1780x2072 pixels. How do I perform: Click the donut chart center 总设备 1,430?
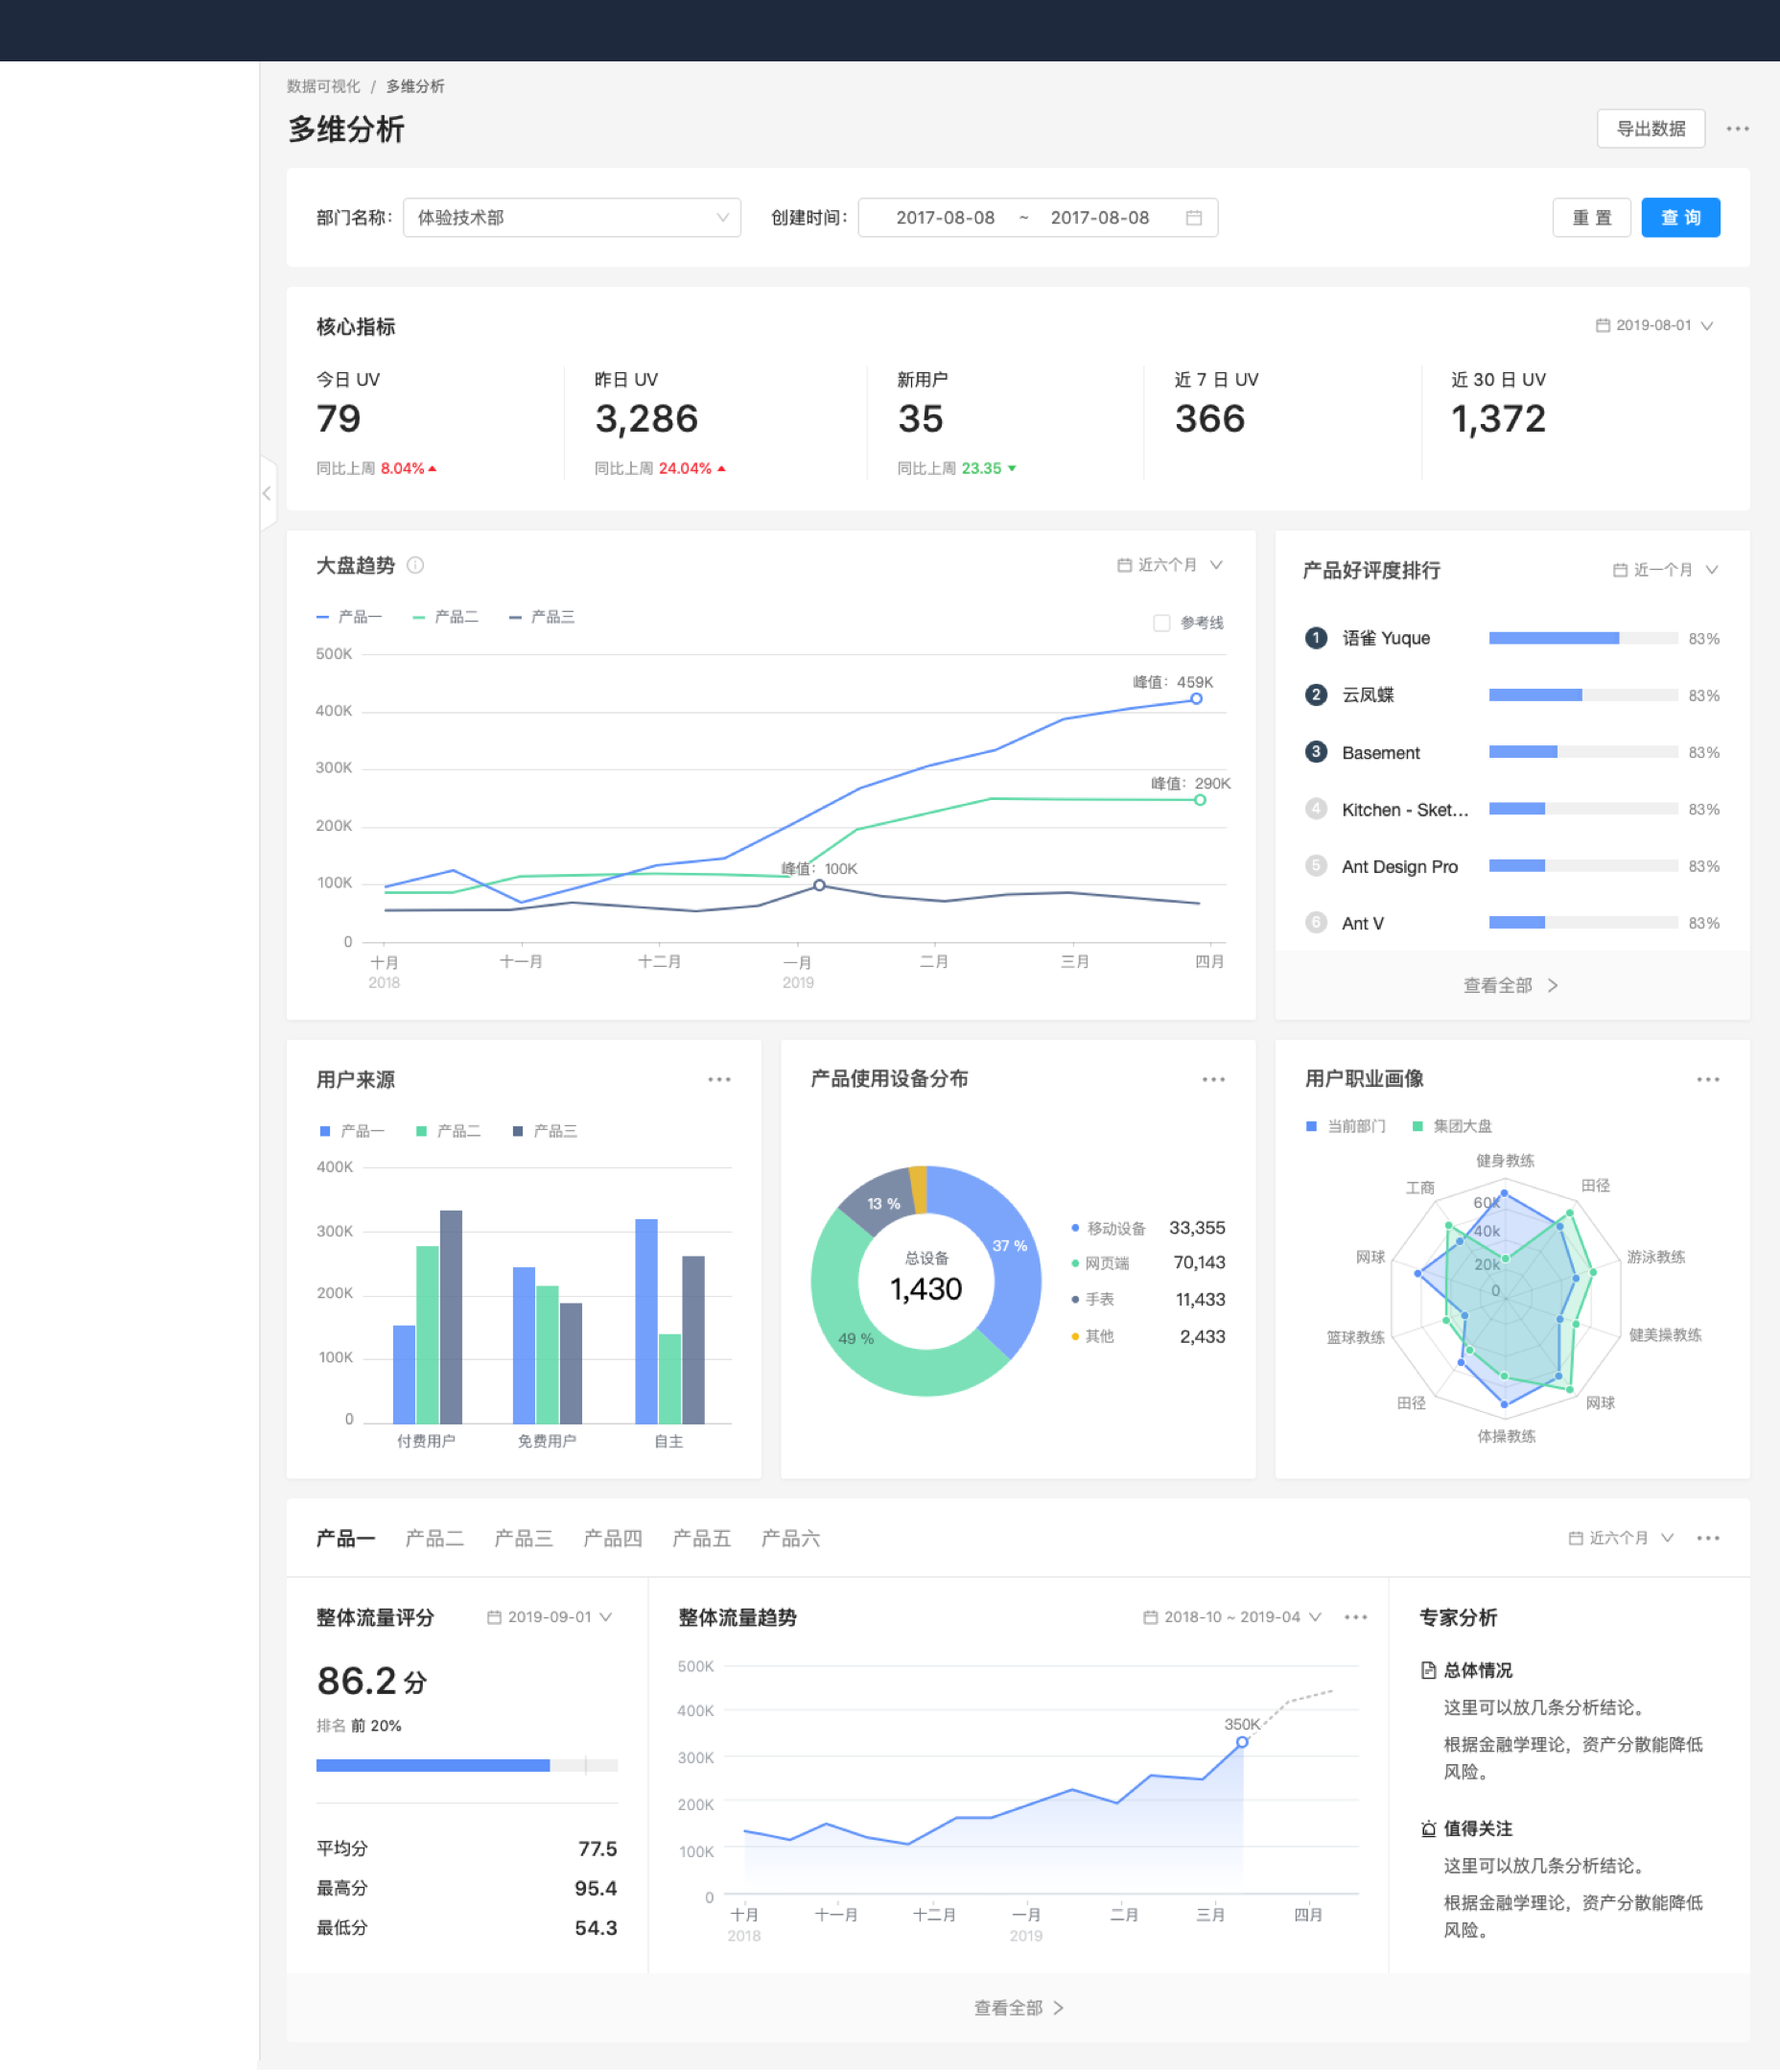pos(926,1279)
